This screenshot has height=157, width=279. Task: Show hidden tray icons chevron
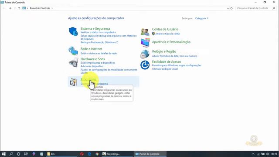(253, 154)
